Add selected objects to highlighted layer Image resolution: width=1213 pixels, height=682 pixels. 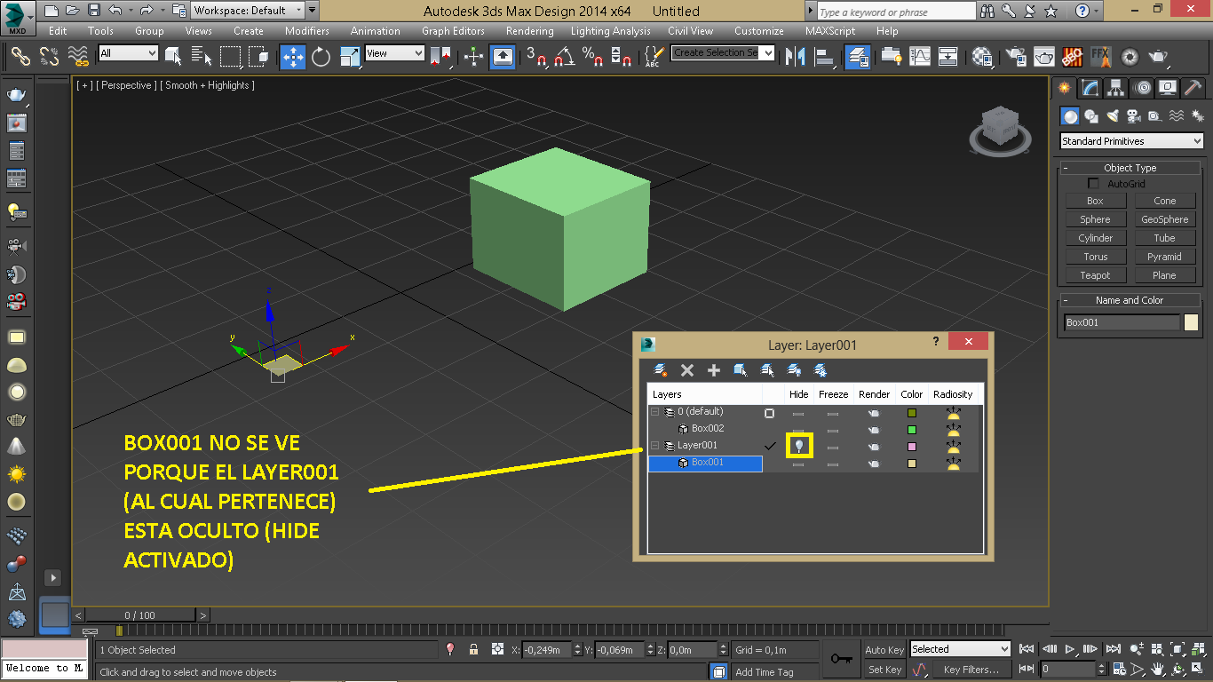pyautogui.click(x=713, y=370)
